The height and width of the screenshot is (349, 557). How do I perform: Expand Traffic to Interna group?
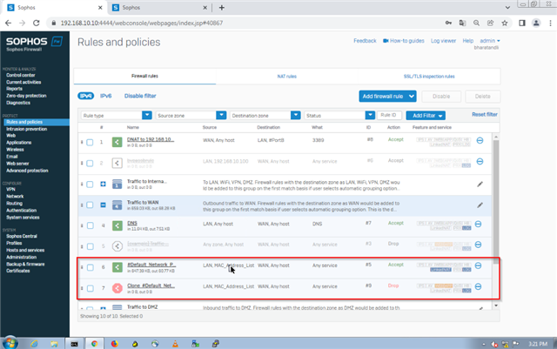point(103,185)
